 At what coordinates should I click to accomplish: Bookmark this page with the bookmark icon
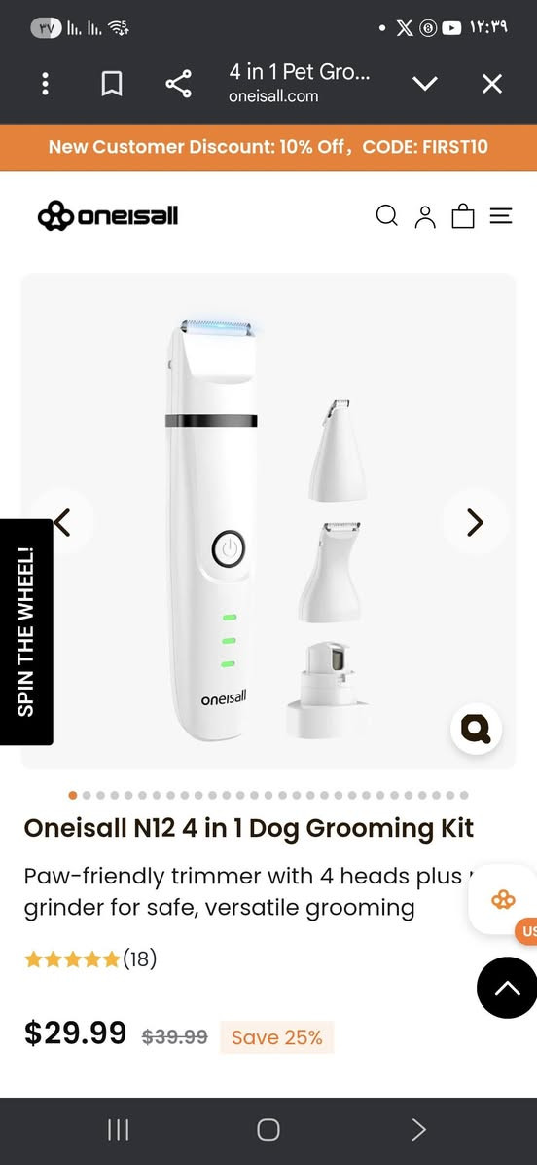tap(111, 84)
